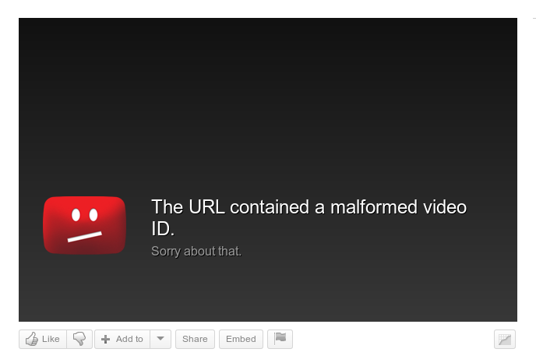Click the word 'video' in error heading
This screenshot has width=536, height=363.
click(x=445, y=207)
